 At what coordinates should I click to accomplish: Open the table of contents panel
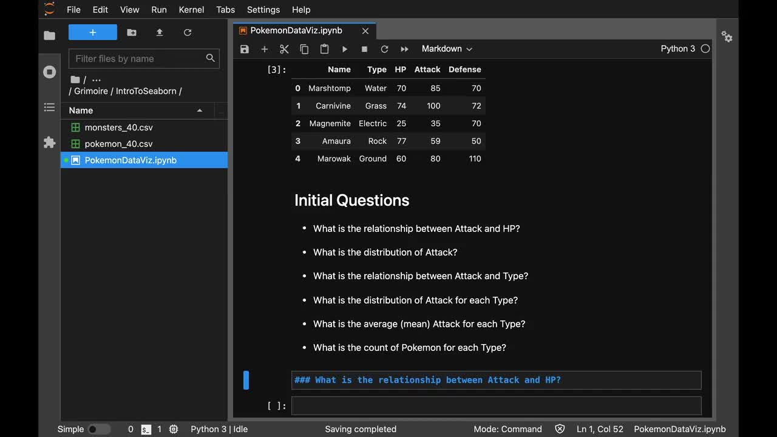(x=50, y=107)
